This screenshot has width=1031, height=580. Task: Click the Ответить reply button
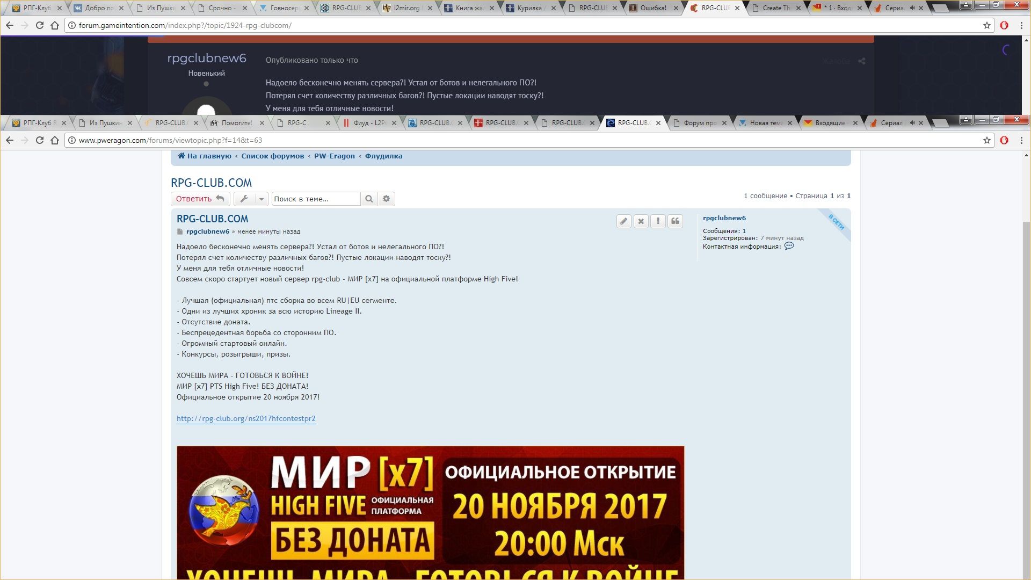pos(200,199)
